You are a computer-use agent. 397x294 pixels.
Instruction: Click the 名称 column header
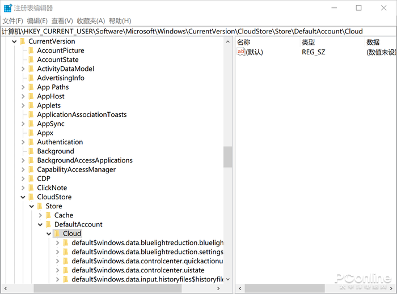[267, 42]
